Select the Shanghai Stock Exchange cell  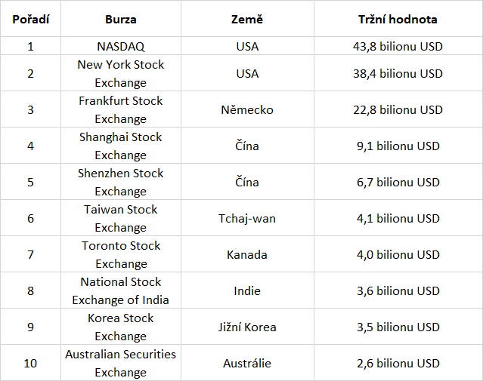coord(121,146)
